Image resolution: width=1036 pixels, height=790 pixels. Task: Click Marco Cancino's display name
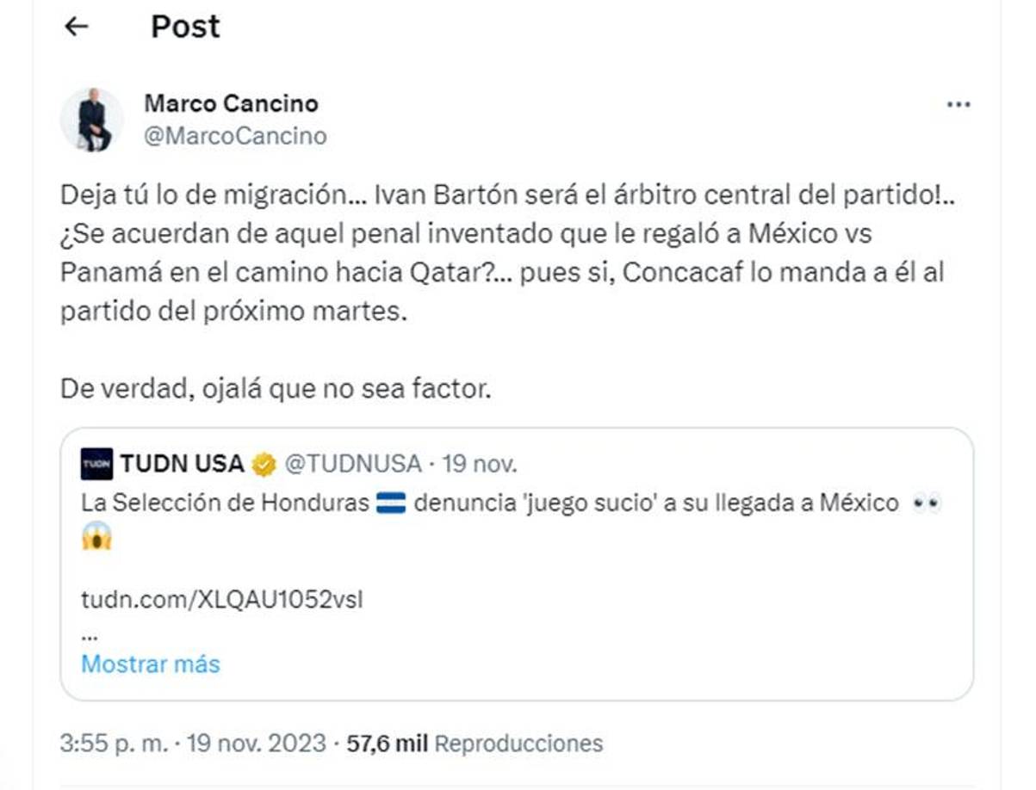[230, 103]
